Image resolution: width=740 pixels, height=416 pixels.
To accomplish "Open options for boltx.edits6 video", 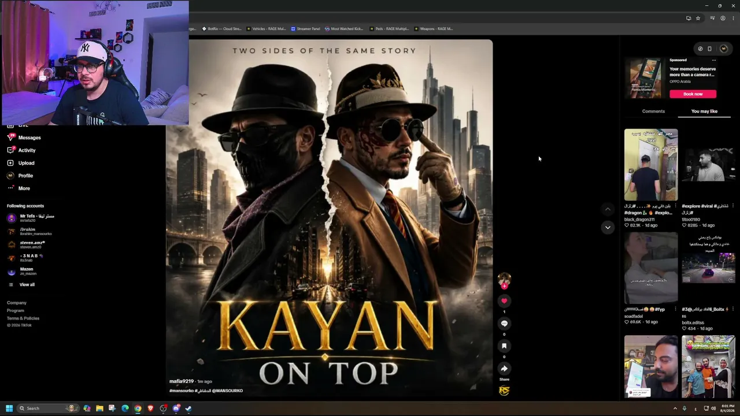I will [x=732, y=309].
